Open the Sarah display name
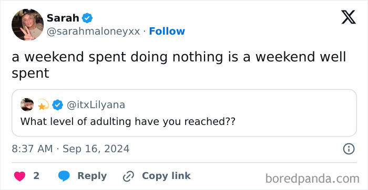 63,18
